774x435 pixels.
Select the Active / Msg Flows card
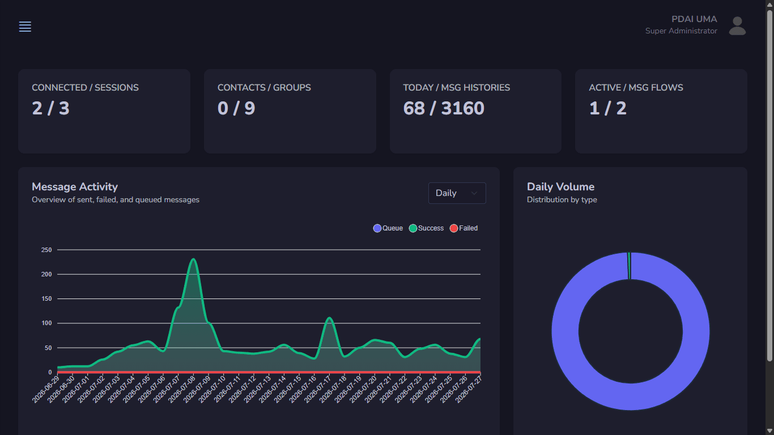click(661, 111)
